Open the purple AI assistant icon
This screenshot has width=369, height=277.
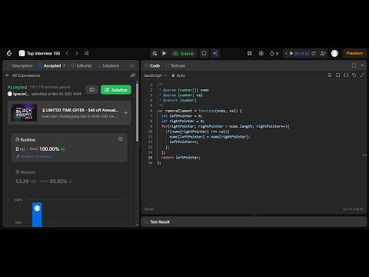click(215, 53)
